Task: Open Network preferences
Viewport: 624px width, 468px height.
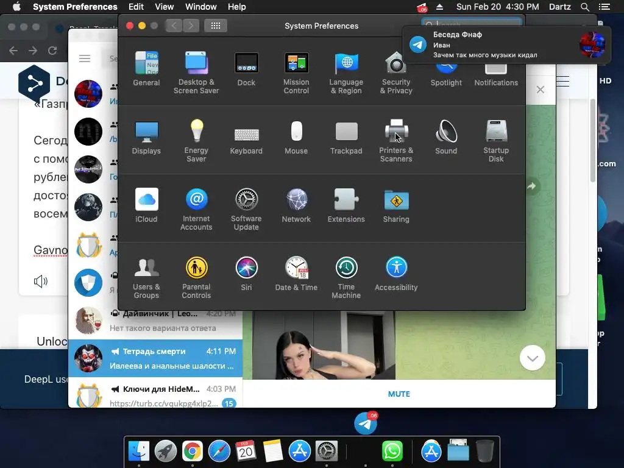Action: (x=296, y=205)
